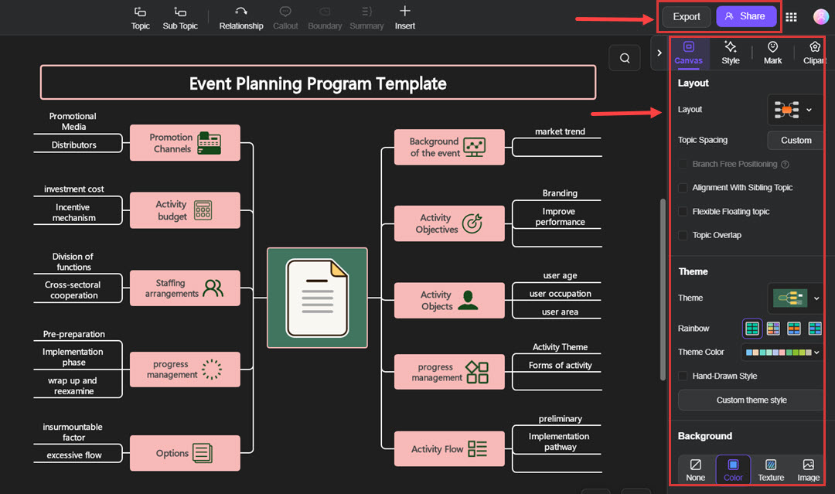Screen dimensions: 835x494
Task: Select the first Rainbow color scheme swatch
Action: tap(751, 328)
